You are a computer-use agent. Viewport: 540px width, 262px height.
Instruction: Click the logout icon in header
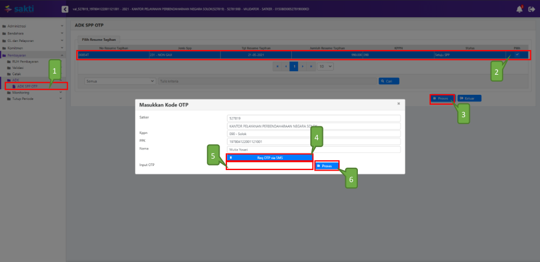tap(531, 9)
